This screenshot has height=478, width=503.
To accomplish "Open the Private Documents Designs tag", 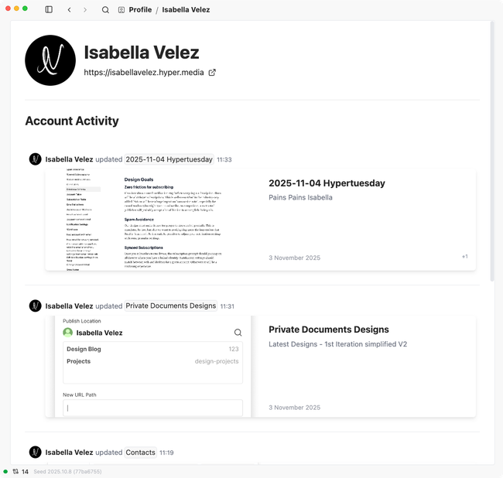I will (170, 306).
